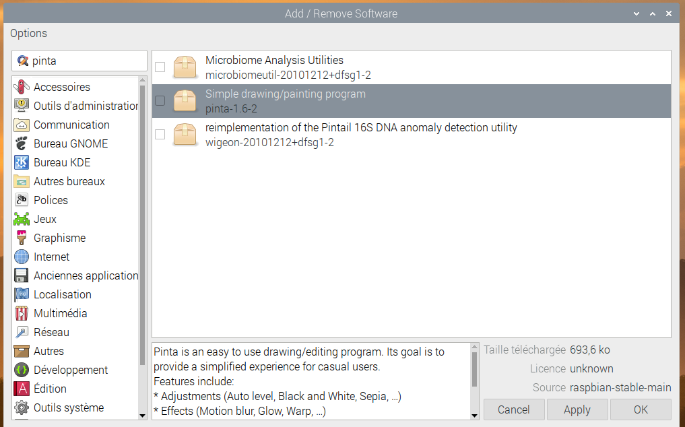Click the Apply button
The image size is (685, 427).
coord(577,409)
